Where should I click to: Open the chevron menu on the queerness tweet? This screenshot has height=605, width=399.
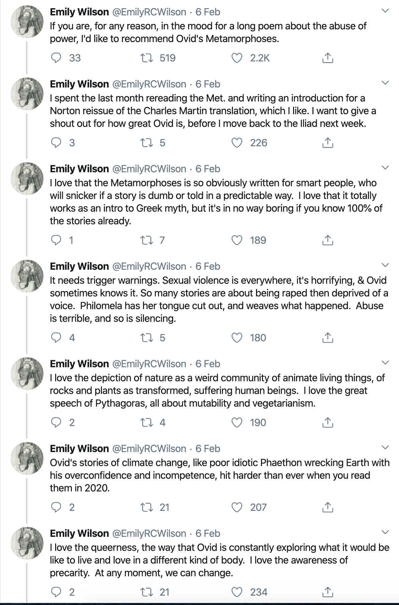385,533
